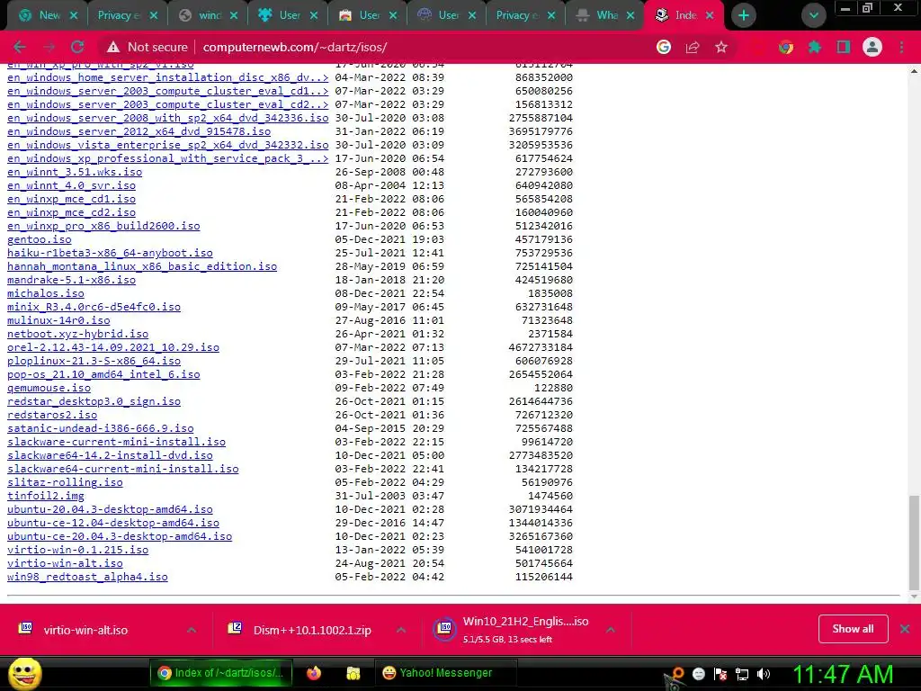Bookmark this page with star icon
The height and width of the screenshot is (691, 921).
(x=721, y=47)
